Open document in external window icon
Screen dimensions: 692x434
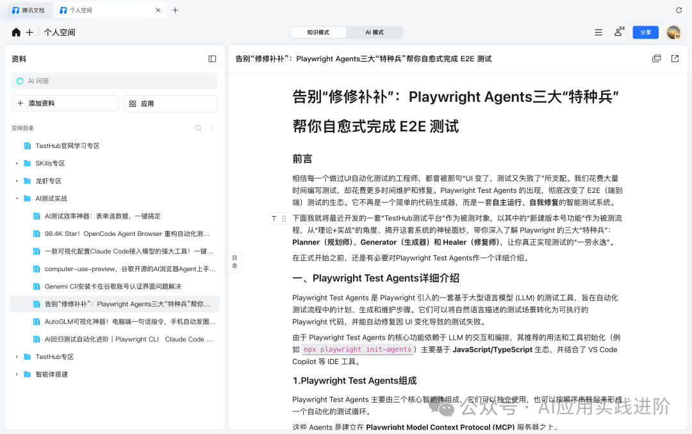pos(675,58)
